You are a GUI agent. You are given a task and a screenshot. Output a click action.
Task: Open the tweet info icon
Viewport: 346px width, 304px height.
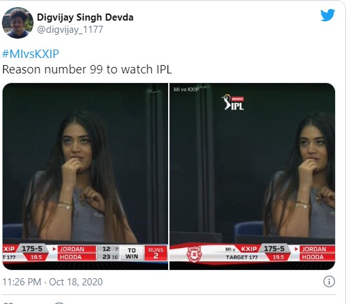[329, 281]
